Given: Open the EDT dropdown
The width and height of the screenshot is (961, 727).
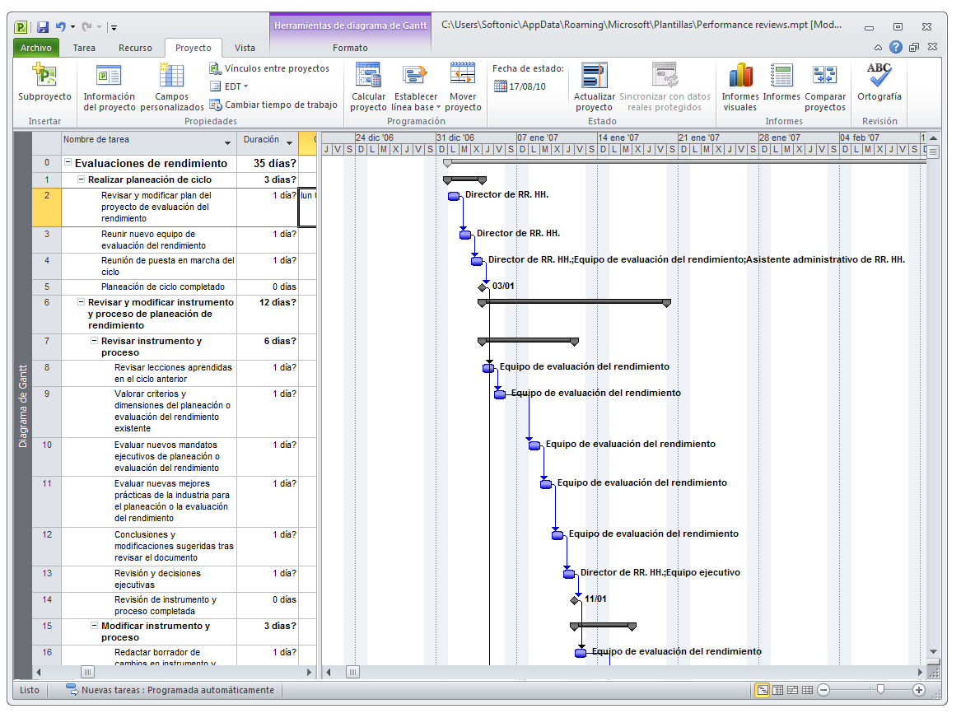Looking at the screenshot, I should (229, 86).
